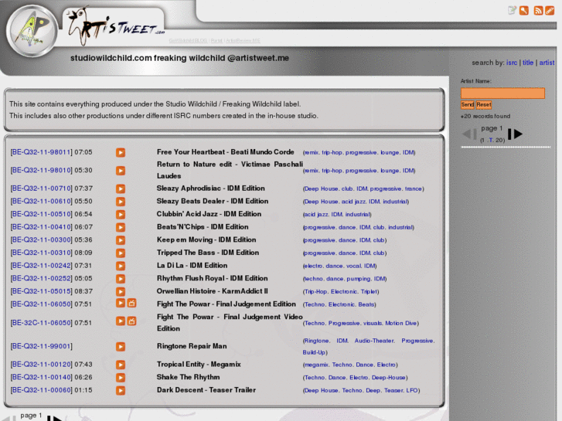Open the Portal link in header
Screen dimensions: 562x421
216,40
